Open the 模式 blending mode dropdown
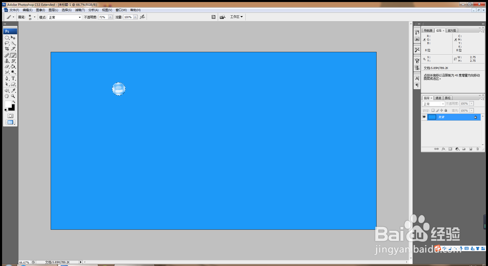The height and width of the screenshot is (266, 488). pyautogui.click(x=65, y=17)
